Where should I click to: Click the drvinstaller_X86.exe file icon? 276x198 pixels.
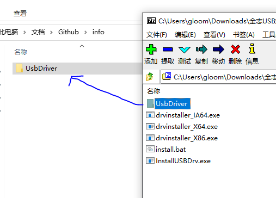(150, 138)
